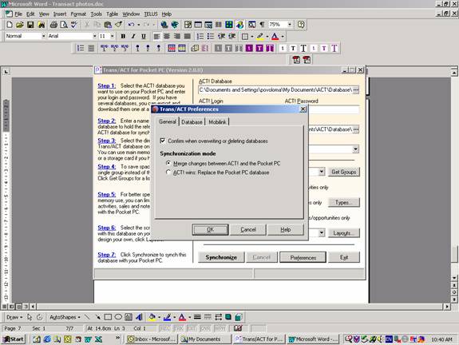Click the Types... button

[344, 202]
